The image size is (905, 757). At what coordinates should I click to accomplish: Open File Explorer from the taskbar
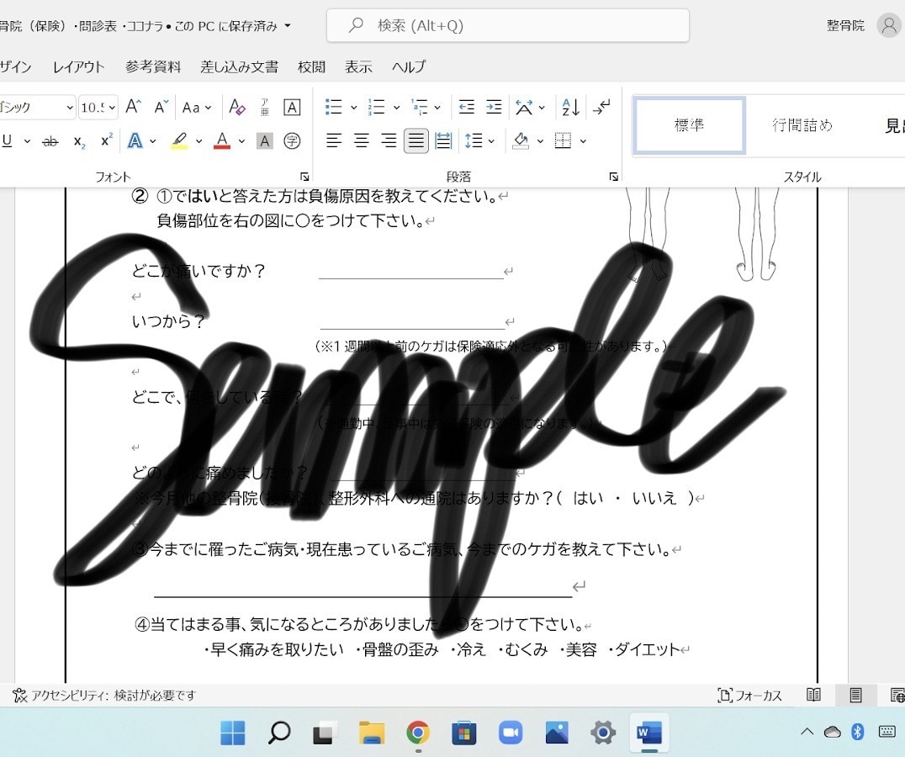tap(372, 733)
